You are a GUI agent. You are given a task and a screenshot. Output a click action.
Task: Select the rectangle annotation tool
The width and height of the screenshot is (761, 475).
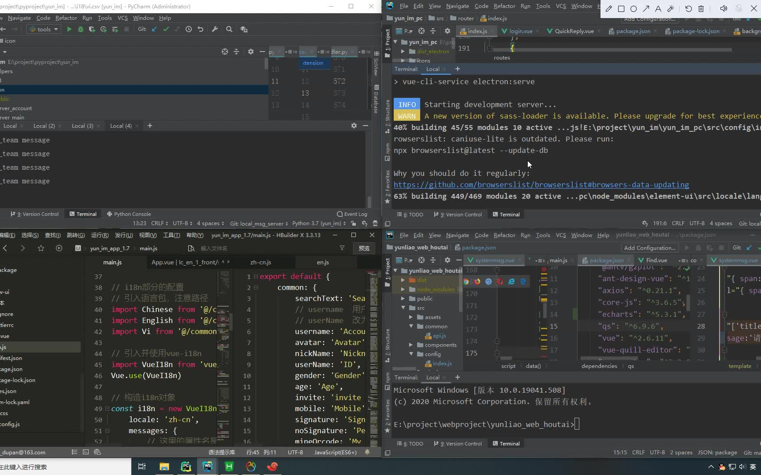[621, 8]
